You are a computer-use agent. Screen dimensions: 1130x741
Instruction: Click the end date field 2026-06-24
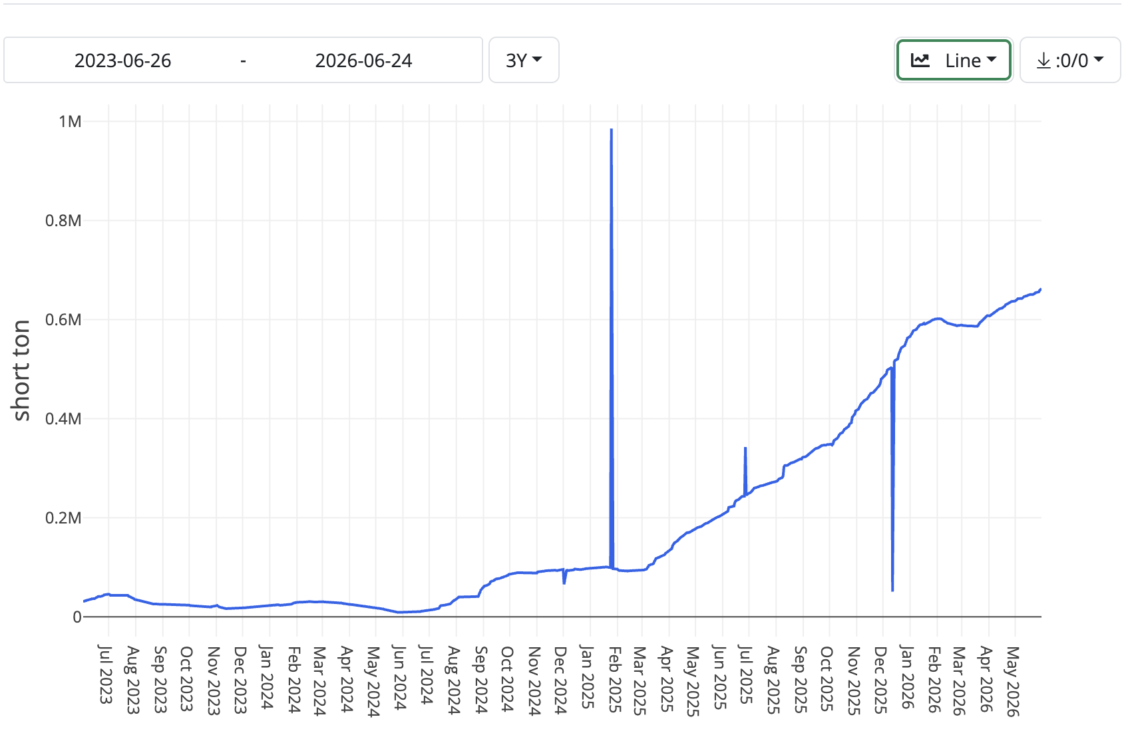(x=363, y=61)
